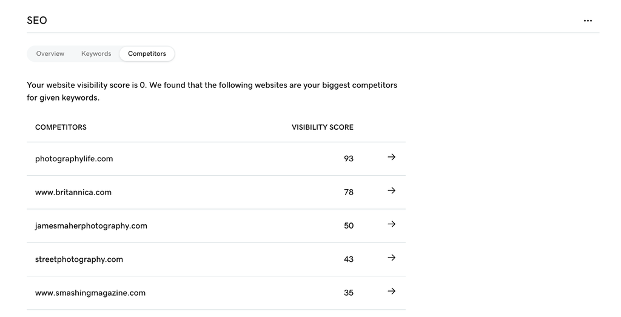Click the visibility score 93
Screen dimensions: 621x317
tap(348, 159)
